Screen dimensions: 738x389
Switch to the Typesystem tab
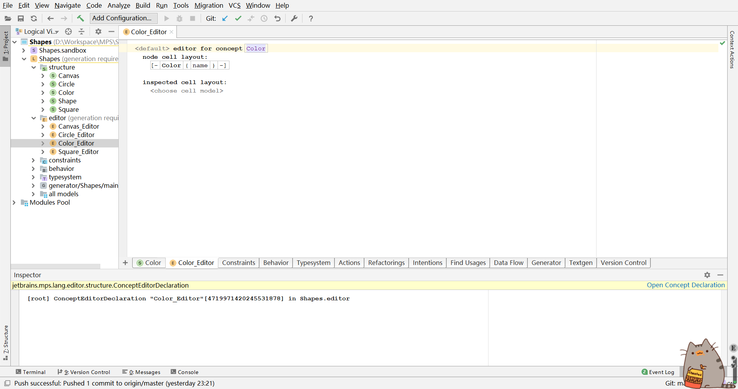[313, 263]
